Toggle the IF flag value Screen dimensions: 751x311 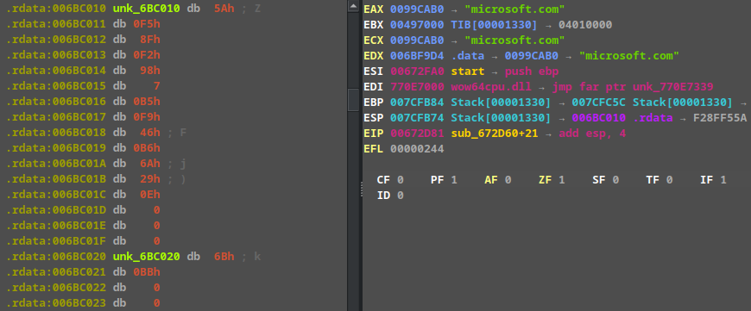(723, 180)
